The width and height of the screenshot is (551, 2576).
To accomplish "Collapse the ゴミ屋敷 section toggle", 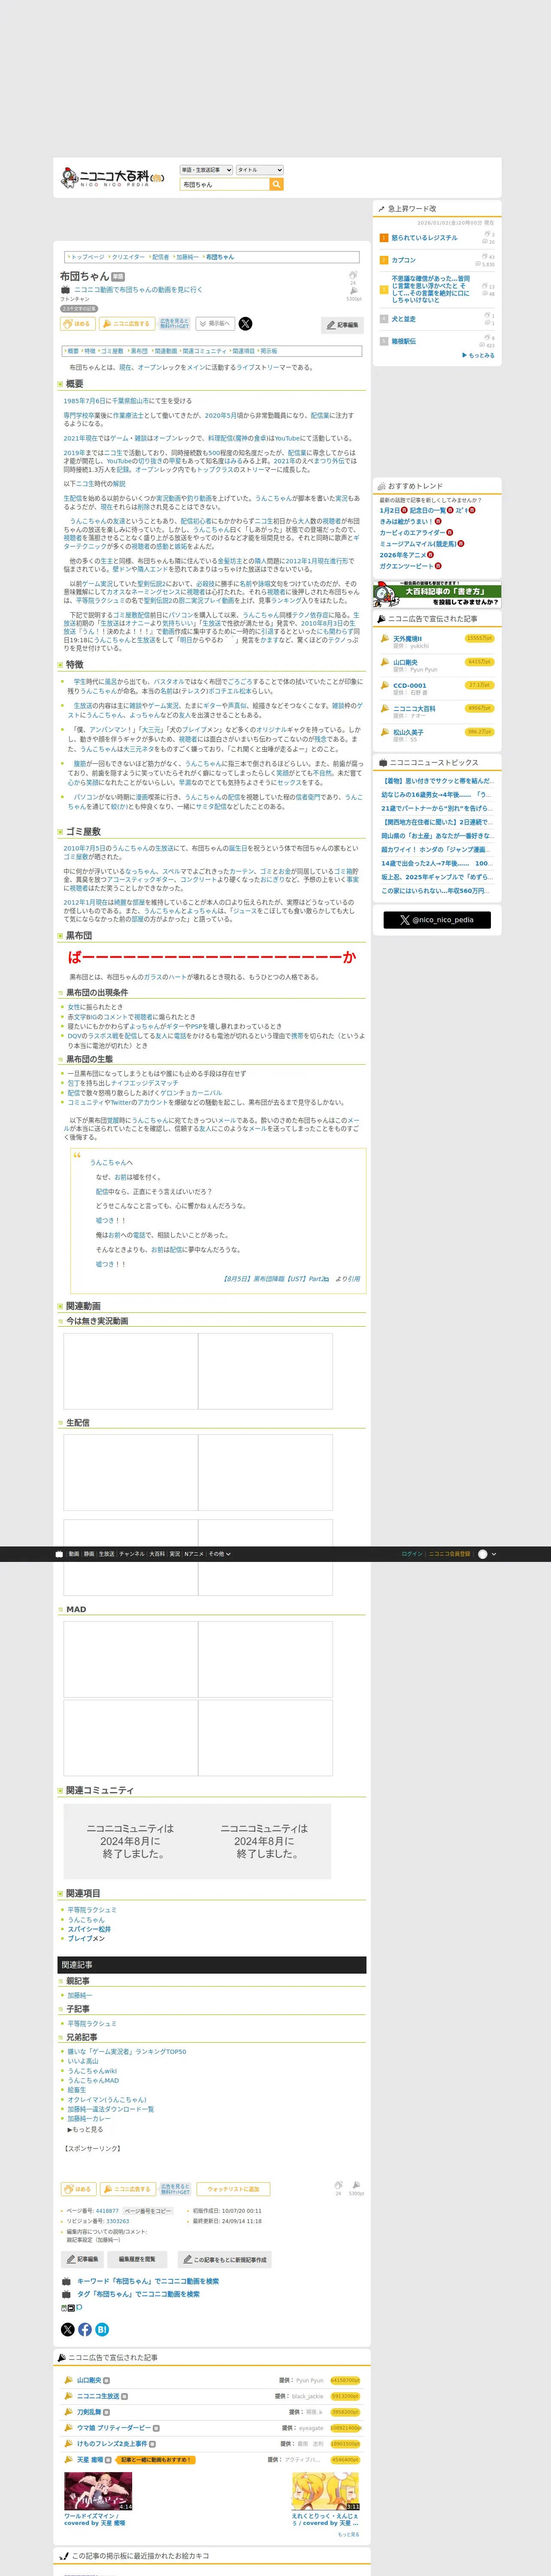I will (x=60, y=832).
